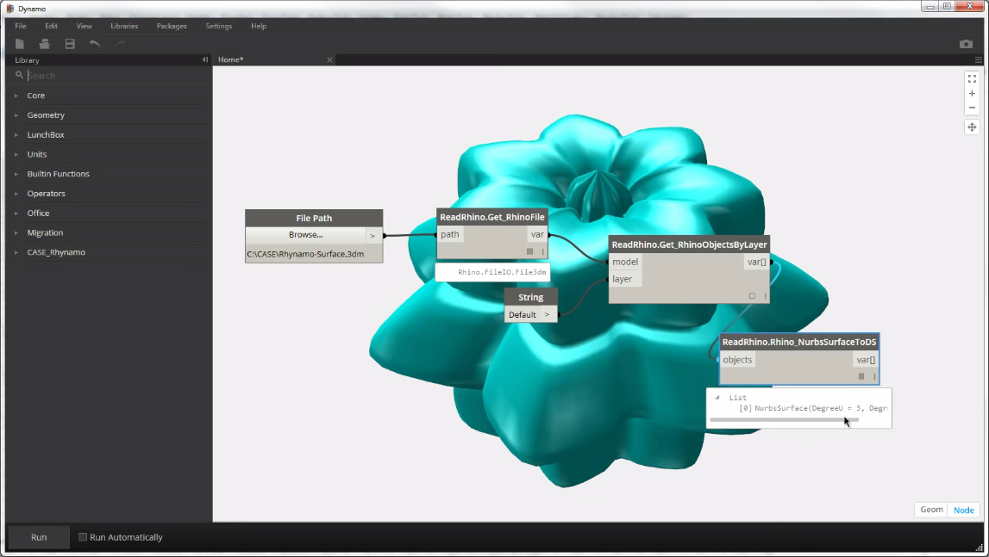Select the File Path node header
The height and width of the screenshot is (557, 989).
click(314, 218)
